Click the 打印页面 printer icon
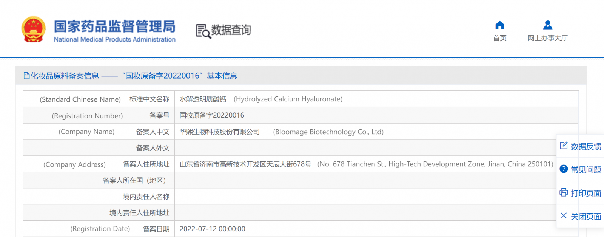This screenshot has height=237, width=604. (564, 192)
